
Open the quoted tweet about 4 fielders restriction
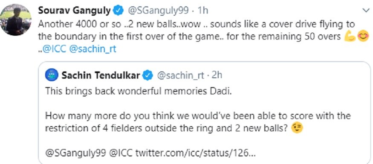tap(205, 113)
